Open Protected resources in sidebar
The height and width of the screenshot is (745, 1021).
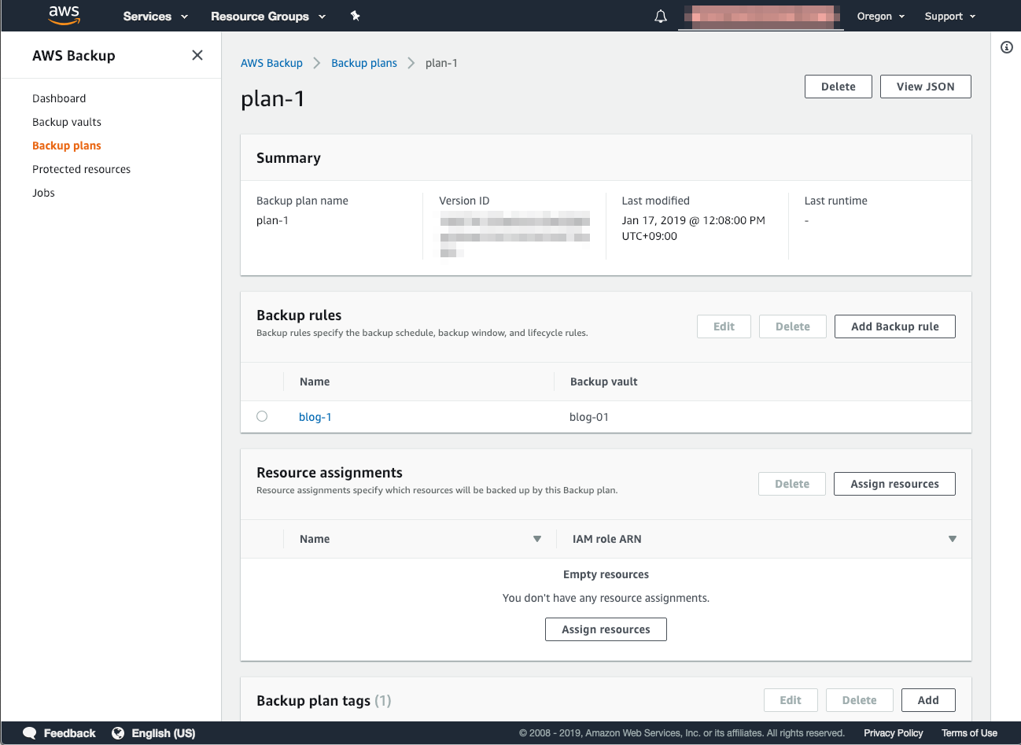click(x=81, y=168)
